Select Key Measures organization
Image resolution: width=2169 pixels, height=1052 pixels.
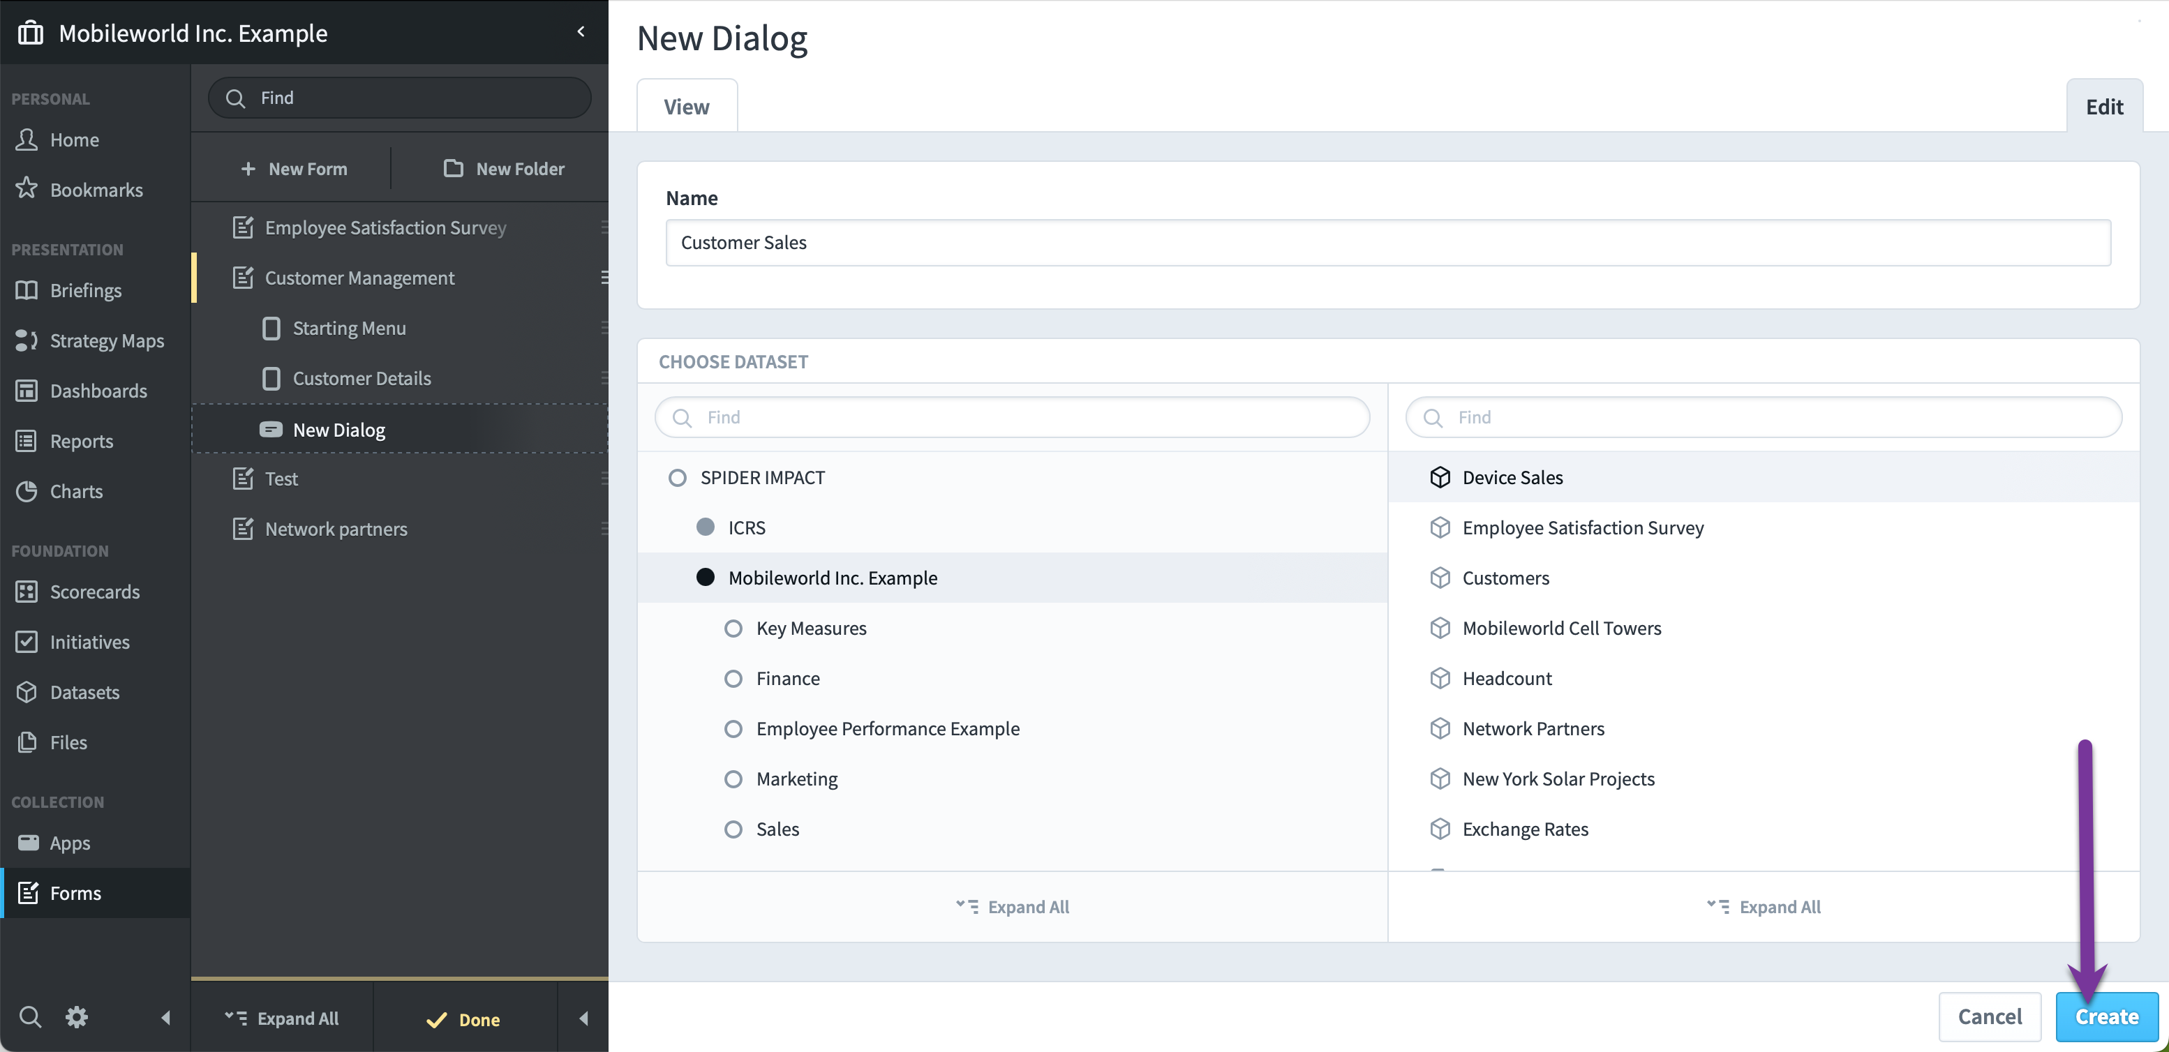click(x=1012, y=628)
